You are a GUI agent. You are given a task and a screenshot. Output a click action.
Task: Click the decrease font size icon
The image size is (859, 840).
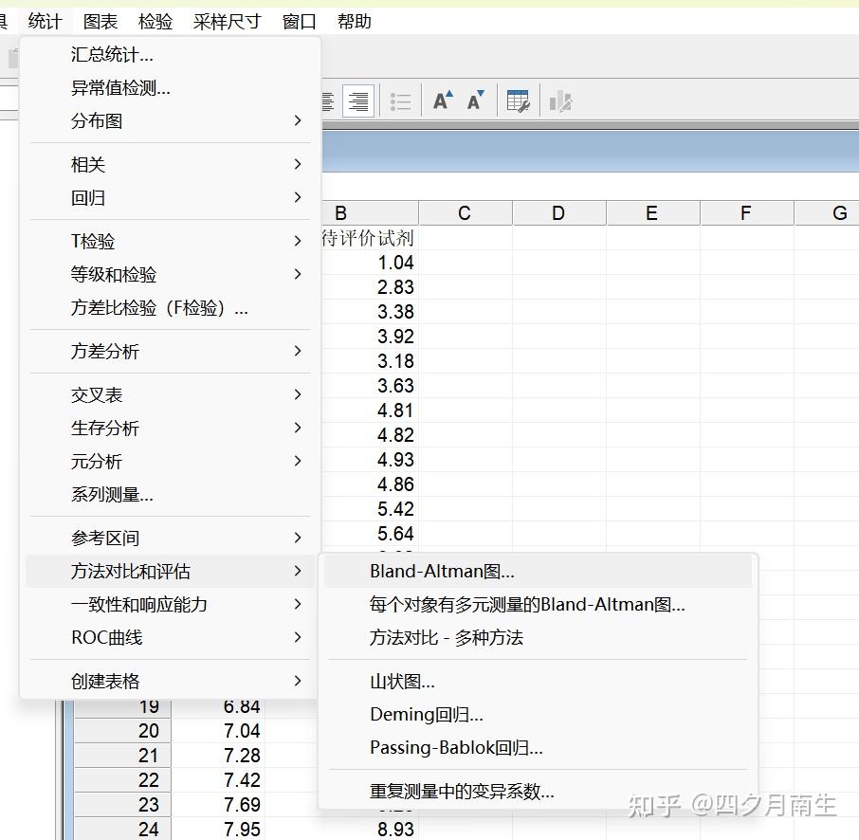click(474, 100)
